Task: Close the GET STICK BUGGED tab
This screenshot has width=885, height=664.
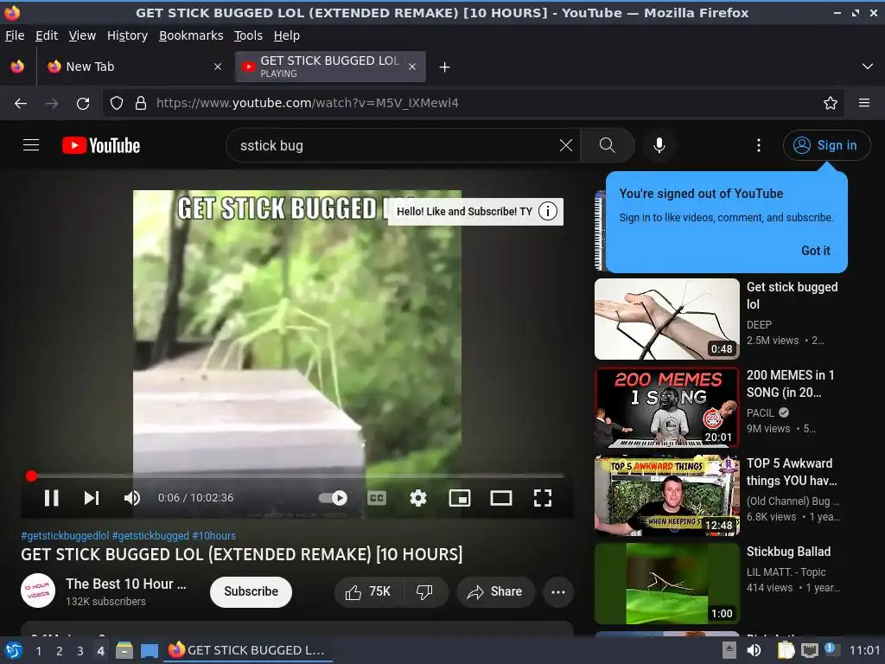Action: [x=412, y=67]
